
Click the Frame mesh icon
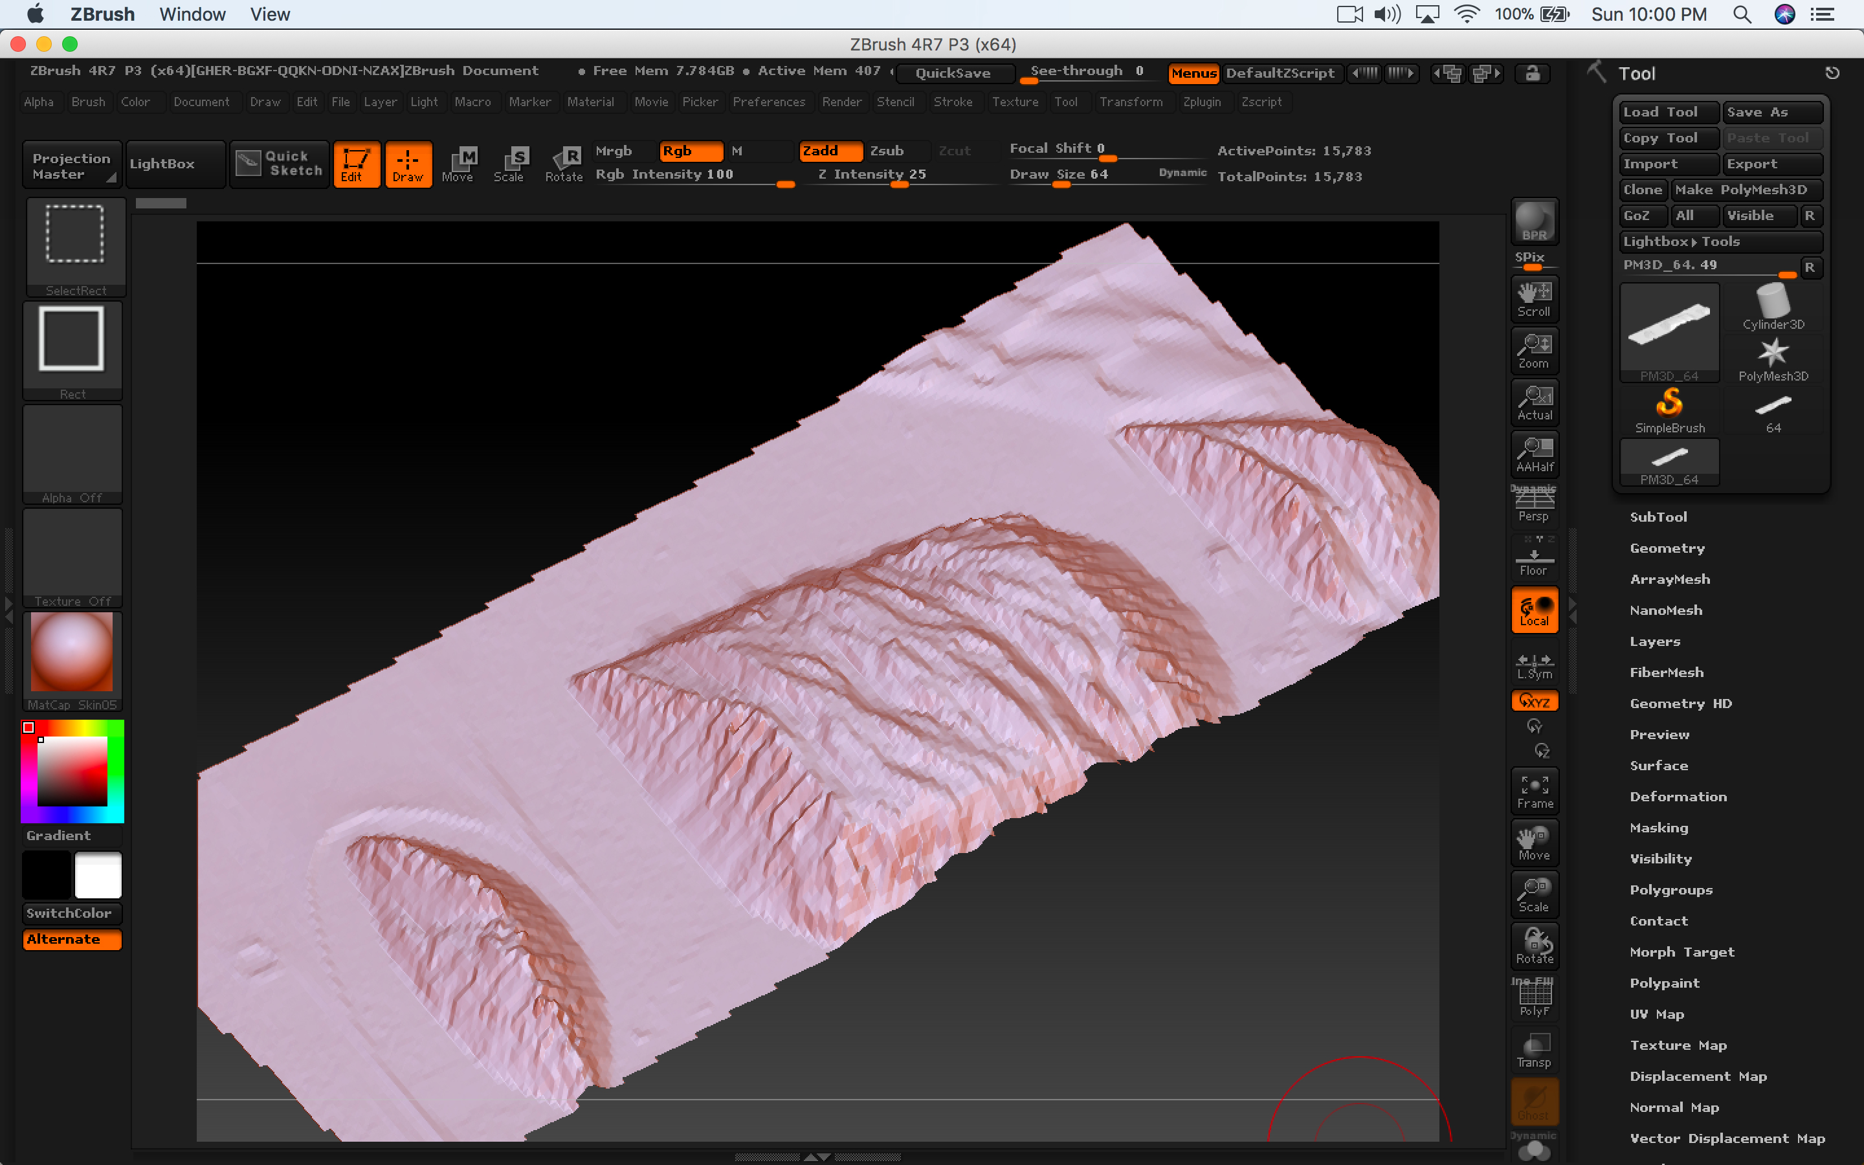[x=1535, y=792]
